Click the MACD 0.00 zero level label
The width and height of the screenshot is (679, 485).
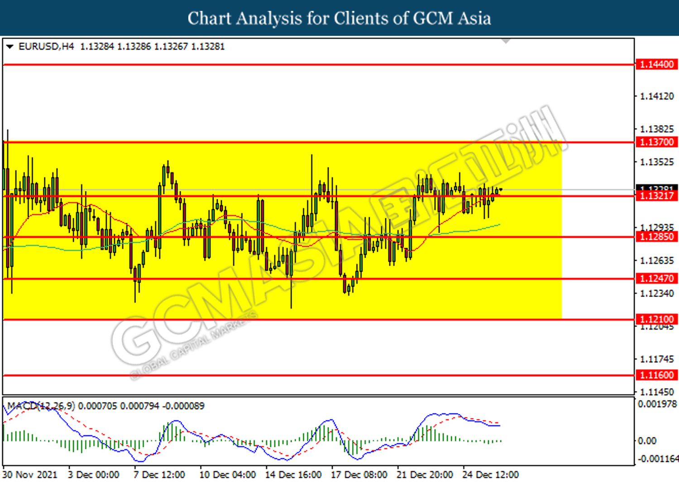tap(647, 441)
